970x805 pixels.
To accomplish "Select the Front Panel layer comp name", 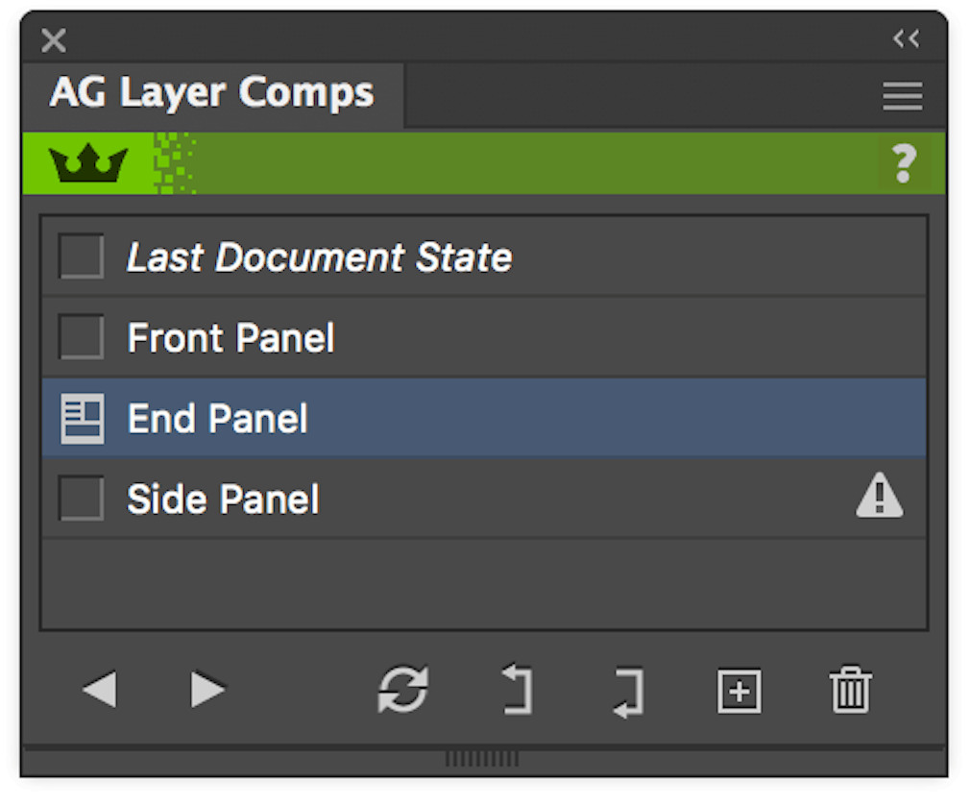I will coord(230,337).
